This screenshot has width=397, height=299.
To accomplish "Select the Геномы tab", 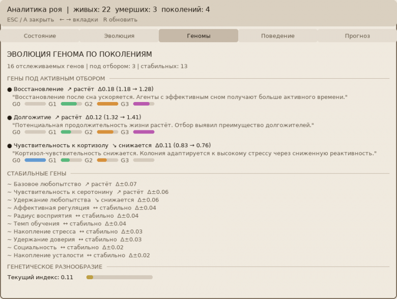I will point(198,36).
